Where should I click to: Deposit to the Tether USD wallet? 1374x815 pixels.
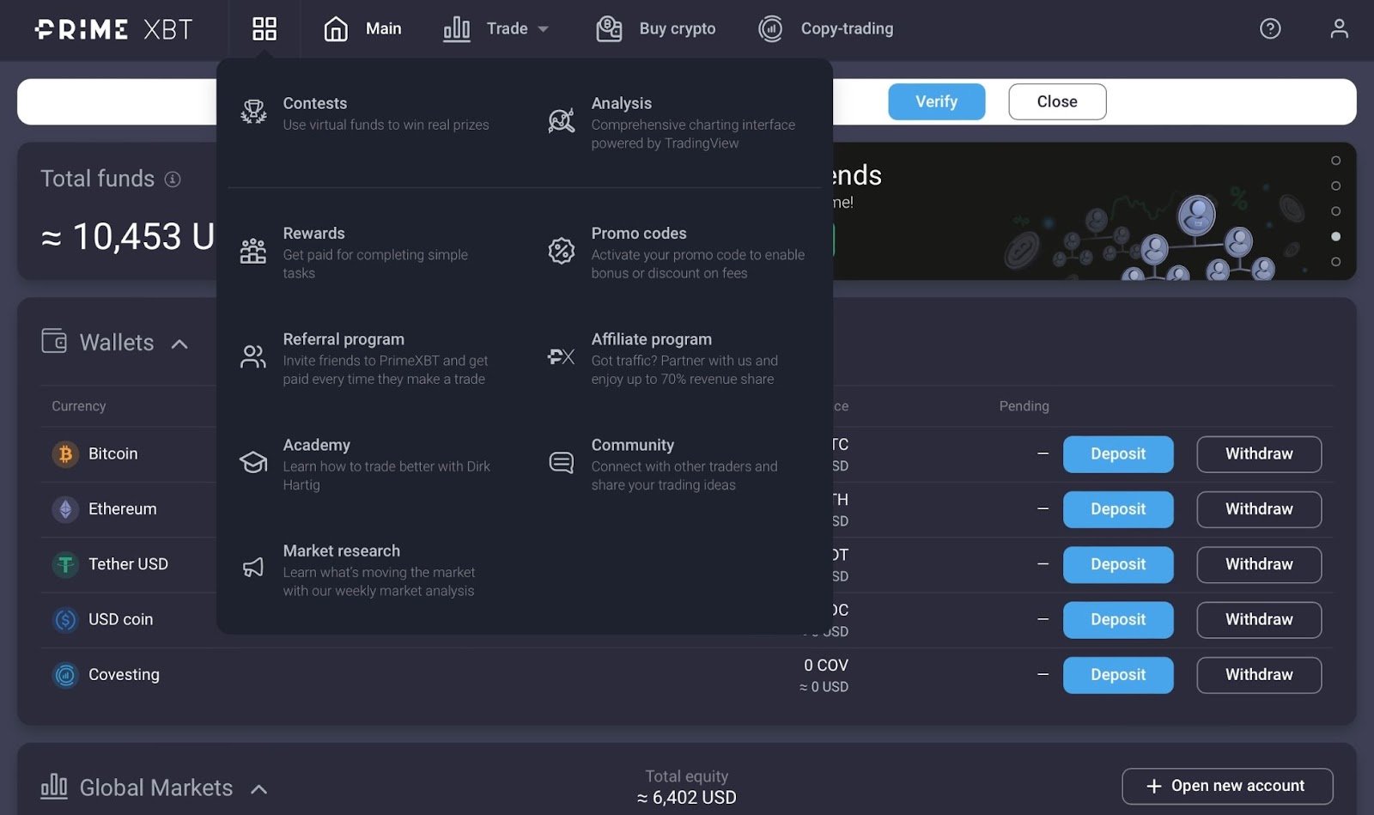point(1118,564)
